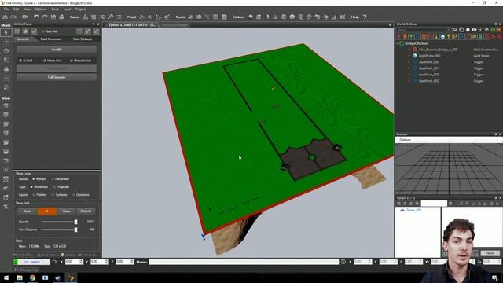
Task: Toggle the Vision Grid checkbox
Action: click(x=45, y=61)
